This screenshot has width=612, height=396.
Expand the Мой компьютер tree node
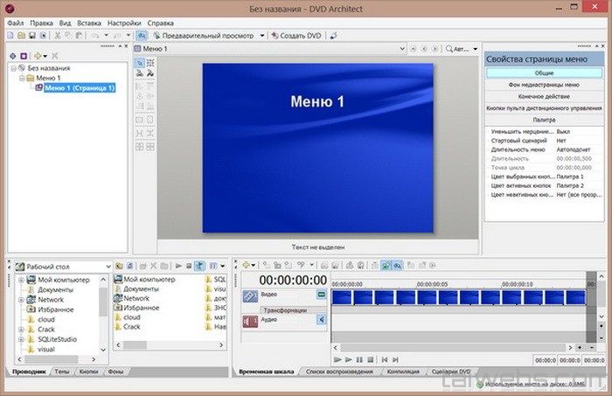[x=21, y=279]
